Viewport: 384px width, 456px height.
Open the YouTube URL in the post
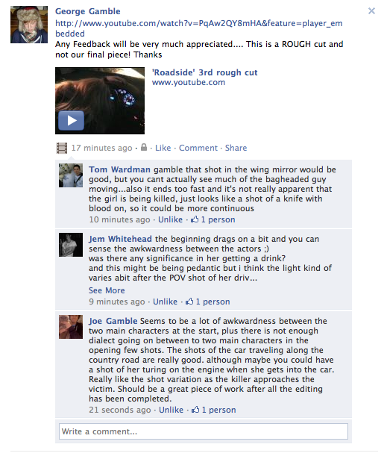click(x=199, y=28)
